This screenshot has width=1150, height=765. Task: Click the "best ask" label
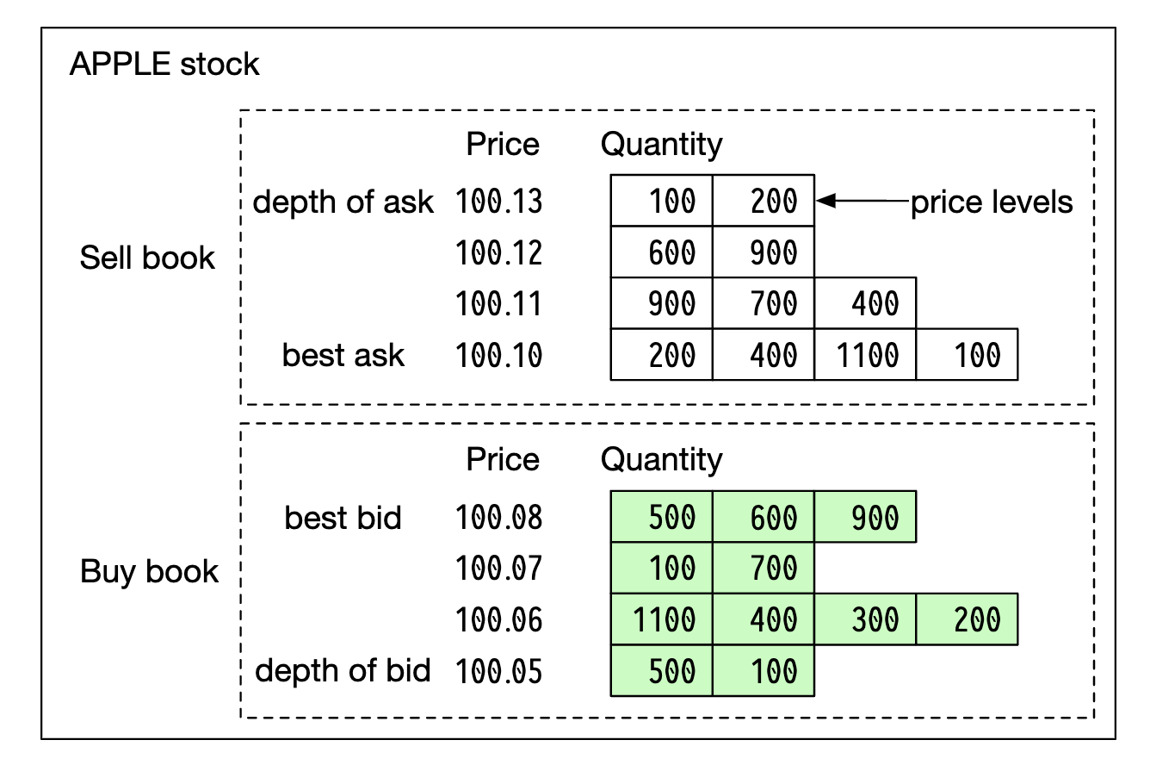(x=343, y=355)
